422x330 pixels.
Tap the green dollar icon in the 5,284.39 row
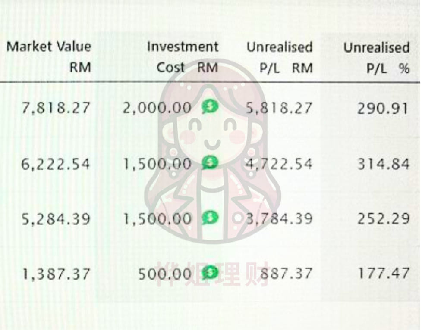coord(210,218)
